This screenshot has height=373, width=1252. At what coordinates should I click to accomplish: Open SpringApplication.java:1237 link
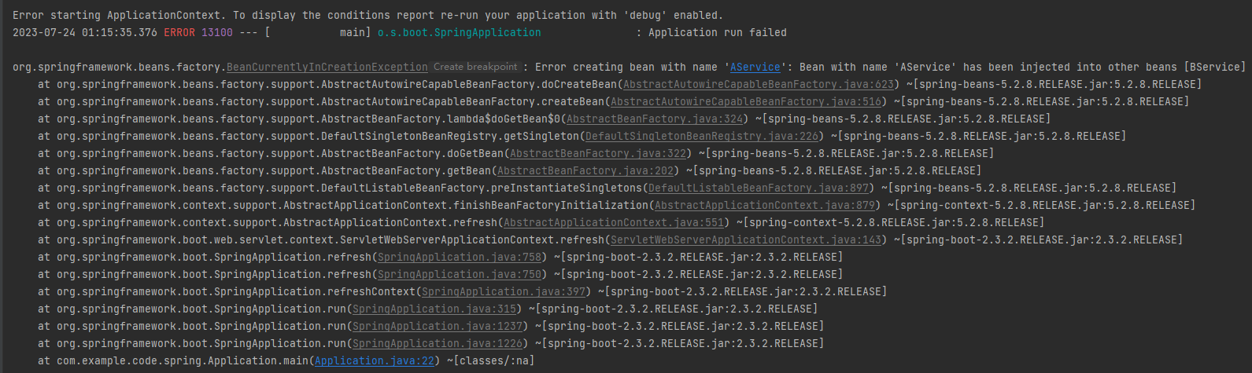pyautogui.click(x=438, y=327)
